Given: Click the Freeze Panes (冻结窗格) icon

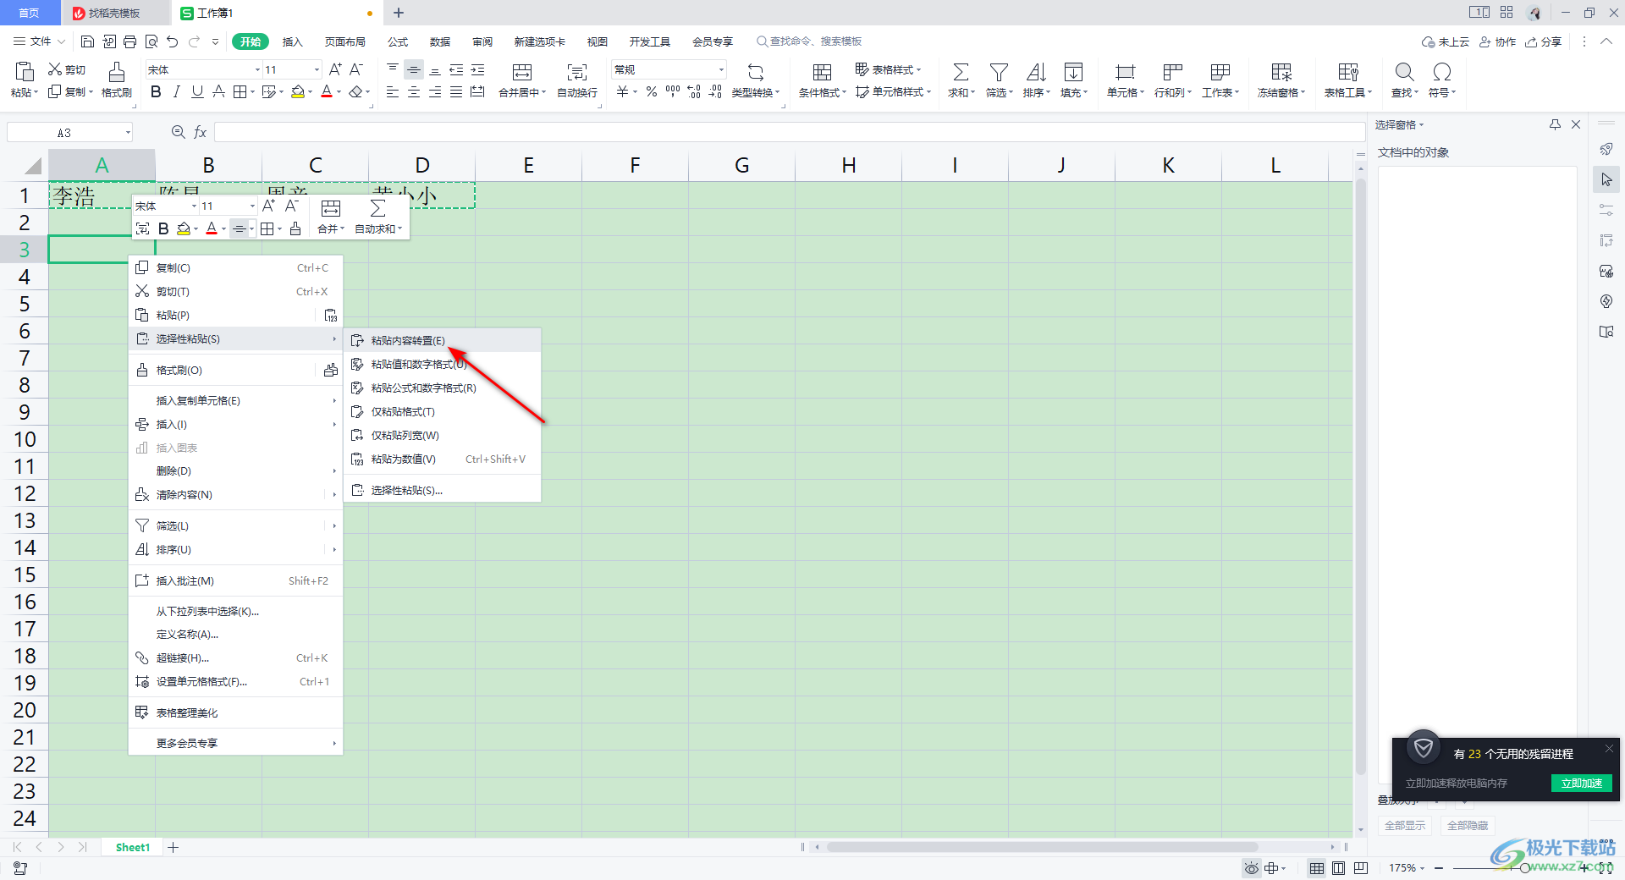Looking at the screenshot, I should [x=1281, y=72].
